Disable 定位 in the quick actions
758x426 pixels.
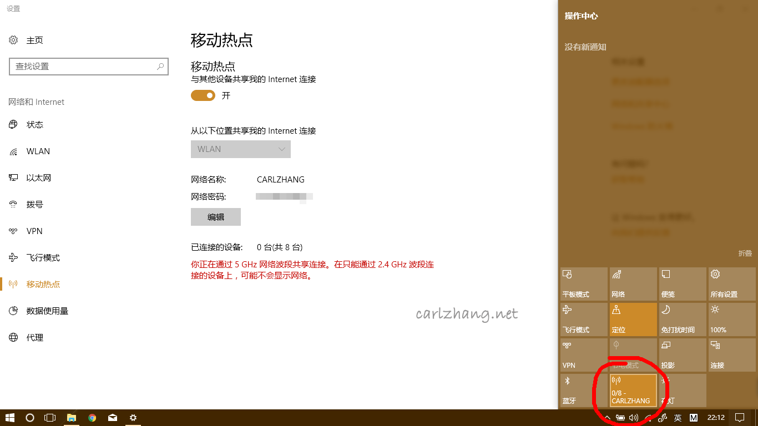(633, 319)
